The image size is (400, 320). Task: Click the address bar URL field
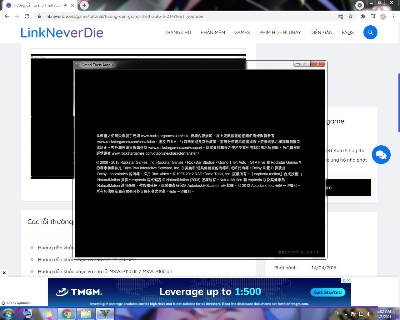[187, 16]
